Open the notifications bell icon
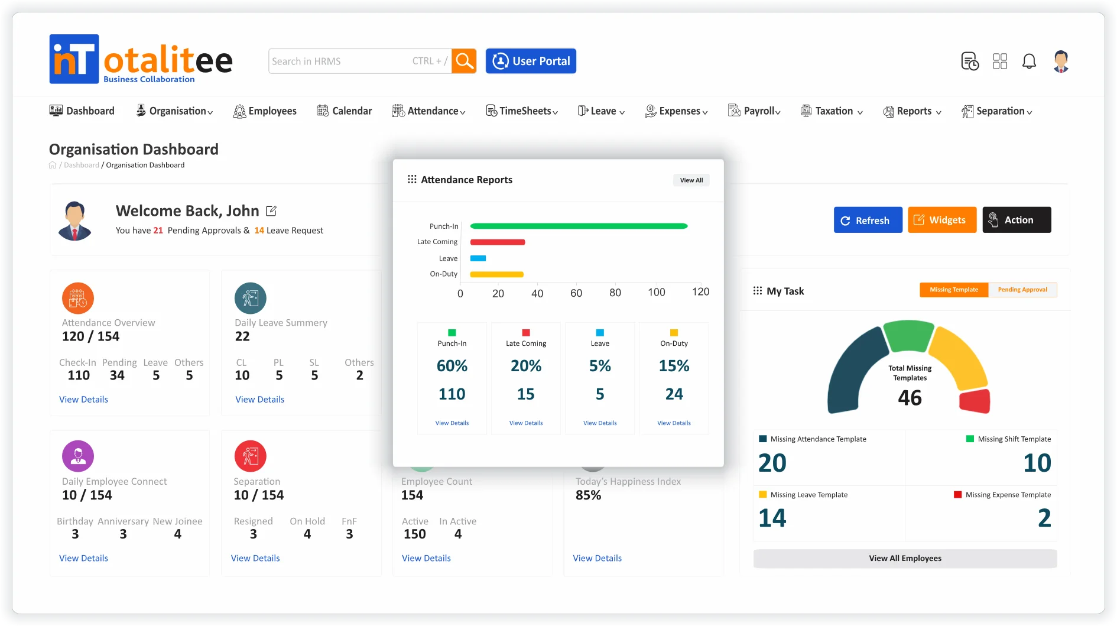This screenshot has width=1117, height=626. tap(1029, 61)
